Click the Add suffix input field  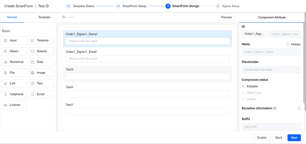(271, 127)
